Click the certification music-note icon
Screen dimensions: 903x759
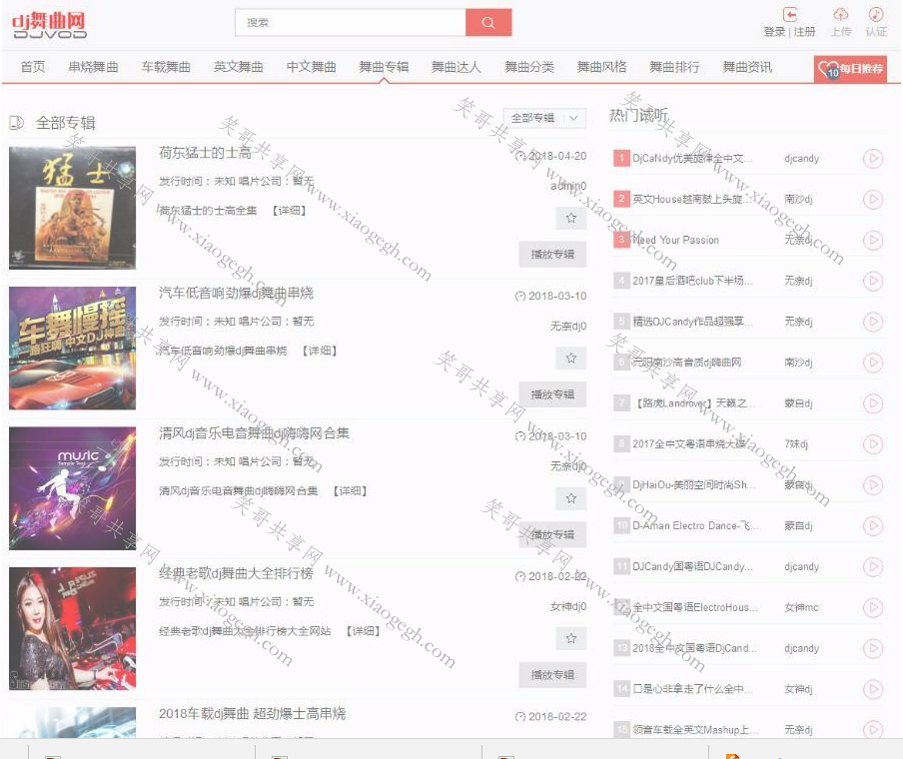[876, 14]
